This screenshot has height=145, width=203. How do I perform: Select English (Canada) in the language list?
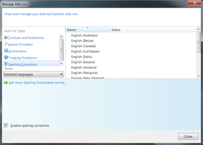(84, 46)
